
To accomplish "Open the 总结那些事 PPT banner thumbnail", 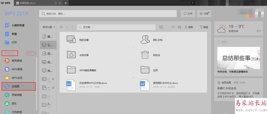I will point(238,58).
